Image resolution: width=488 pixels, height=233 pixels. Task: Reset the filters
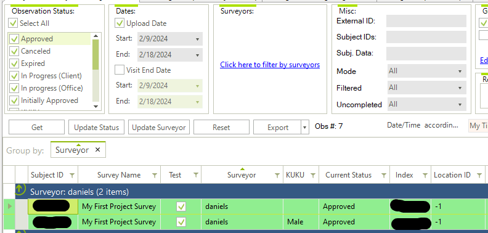[221, 128]
